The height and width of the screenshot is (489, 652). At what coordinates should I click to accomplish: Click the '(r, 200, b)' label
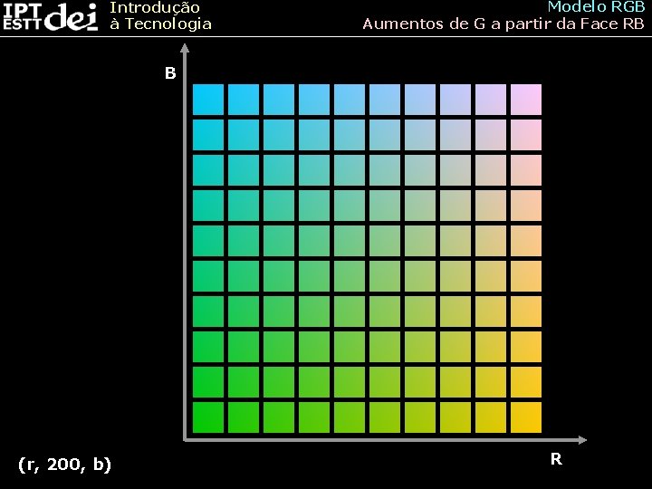[65, 465]
